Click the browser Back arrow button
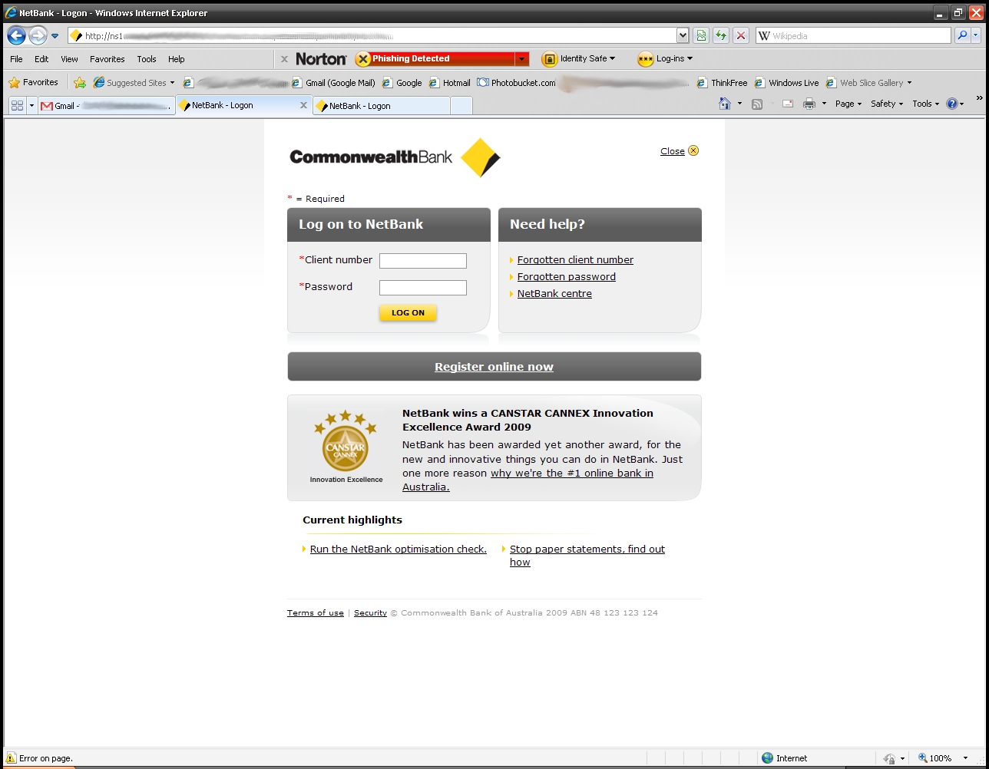Image resolution: width=989 pixels, height=769 pixels. (17, 35)
